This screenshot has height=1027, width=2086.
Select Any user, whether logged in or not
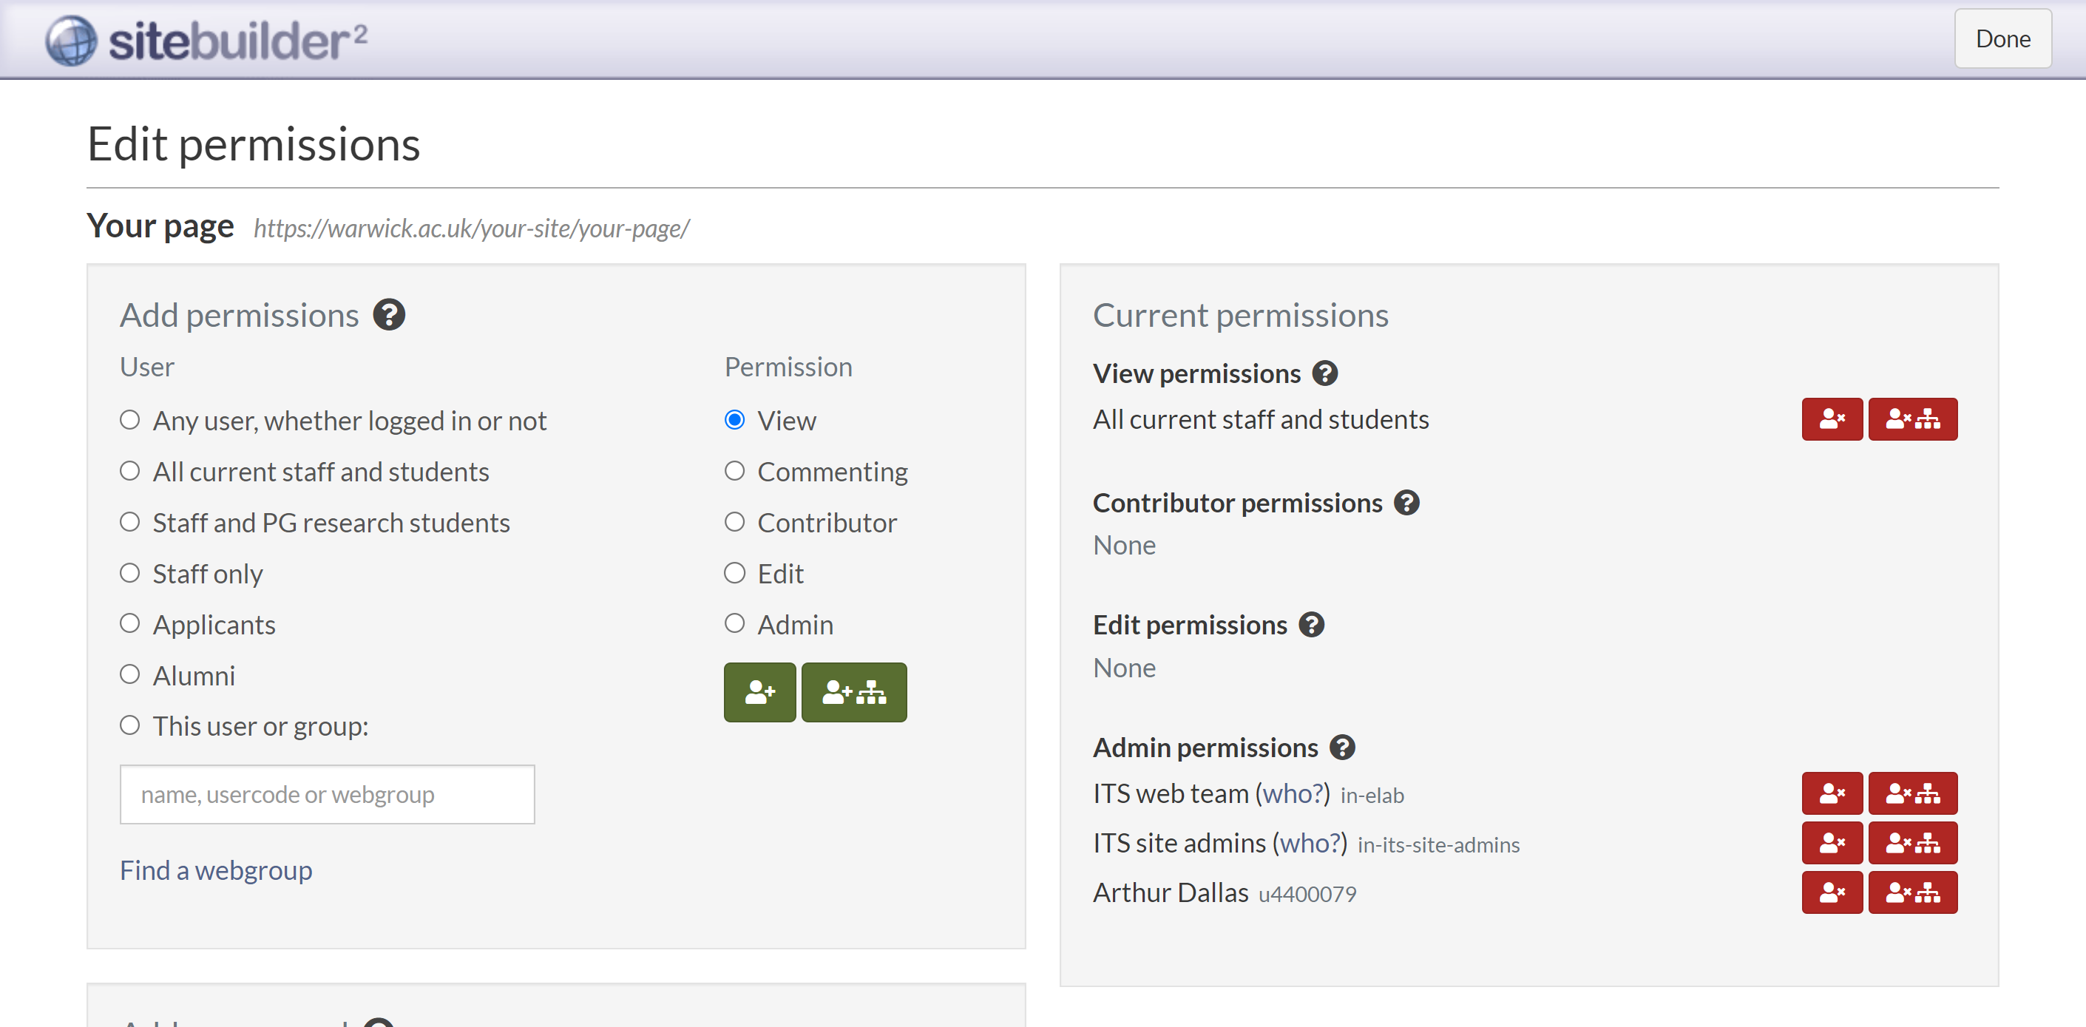129,419
